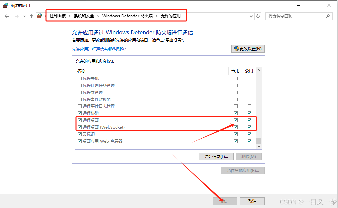This screenshot has width=338, height=208.
Task: Enable the 远程计划任务管理 checkbox
Action: 80,86
